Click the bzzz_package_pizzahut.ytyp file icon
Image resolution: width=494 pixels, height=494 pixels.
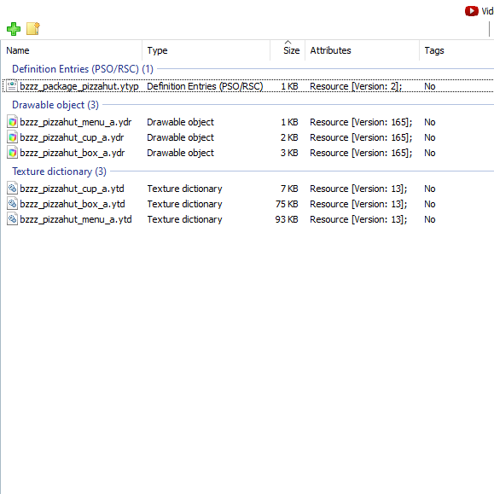(12, 86)
